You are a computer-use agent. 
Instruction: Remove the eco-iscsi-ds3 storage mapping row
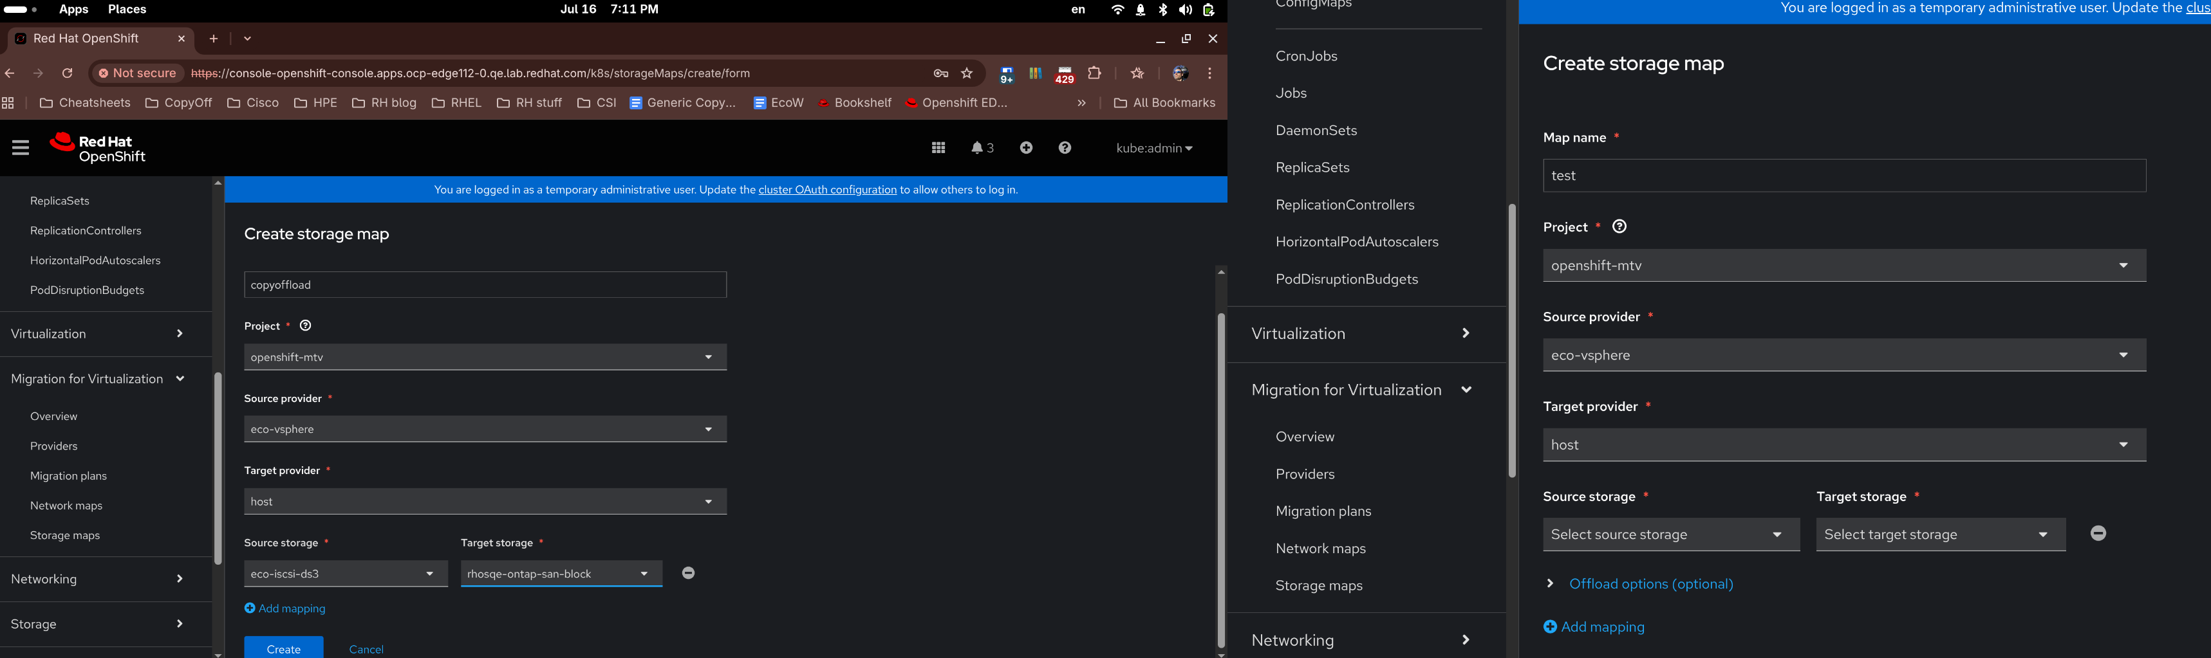point(688,573)
